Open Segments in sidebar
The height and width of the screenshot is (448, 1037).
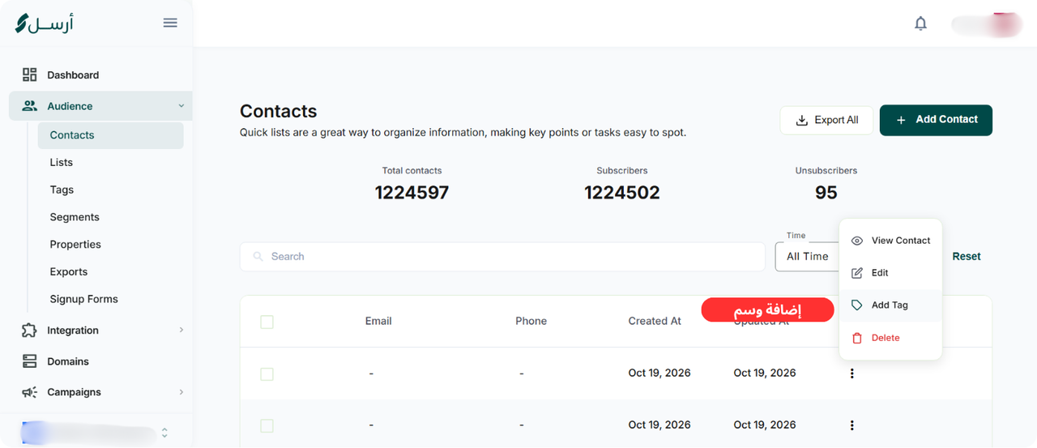pyautogui.click(x=75, y=217)
